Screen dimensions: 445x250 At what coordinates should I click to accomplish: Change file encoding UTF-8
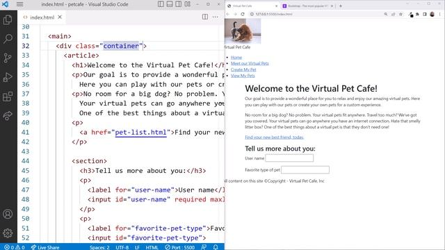(122, 247)
